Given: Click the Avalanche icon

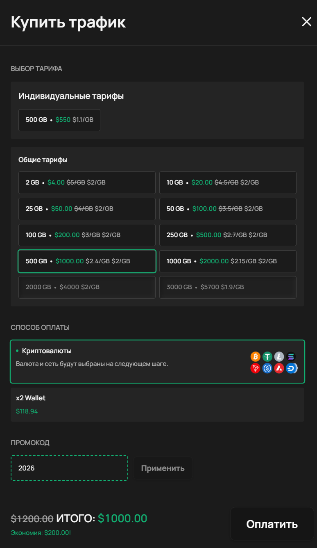Looking at the screenshot, I should click(x=279, y=368).
